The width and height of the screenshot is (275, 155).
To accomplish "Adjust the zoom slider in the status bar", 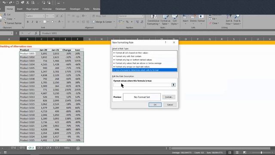I will coord(261,152).
